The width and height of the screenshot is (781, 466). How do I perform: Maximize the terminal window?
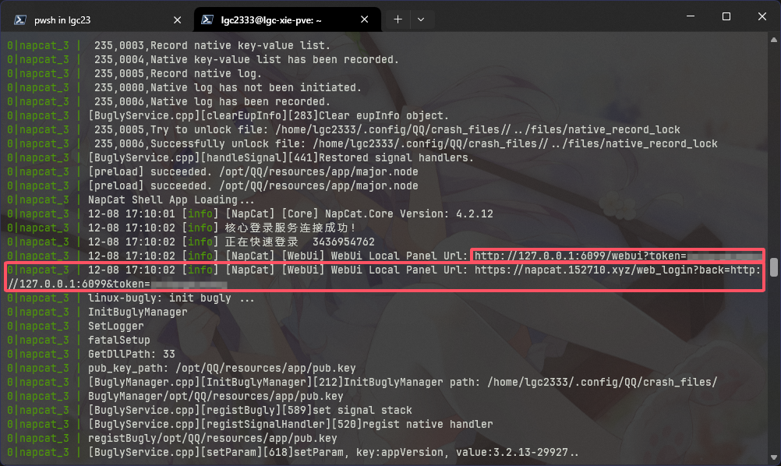point(726,16)
